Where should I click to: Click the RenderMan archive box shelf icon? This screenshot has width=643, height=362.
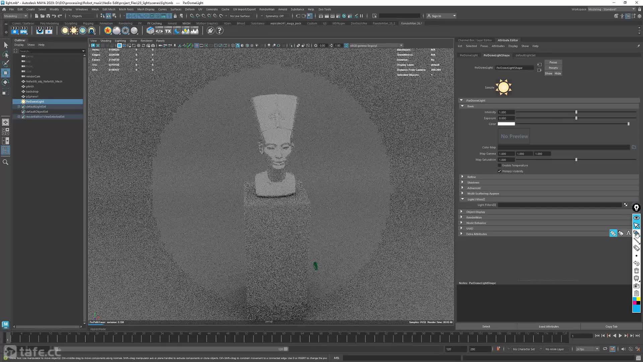click(x=150, y=31)
